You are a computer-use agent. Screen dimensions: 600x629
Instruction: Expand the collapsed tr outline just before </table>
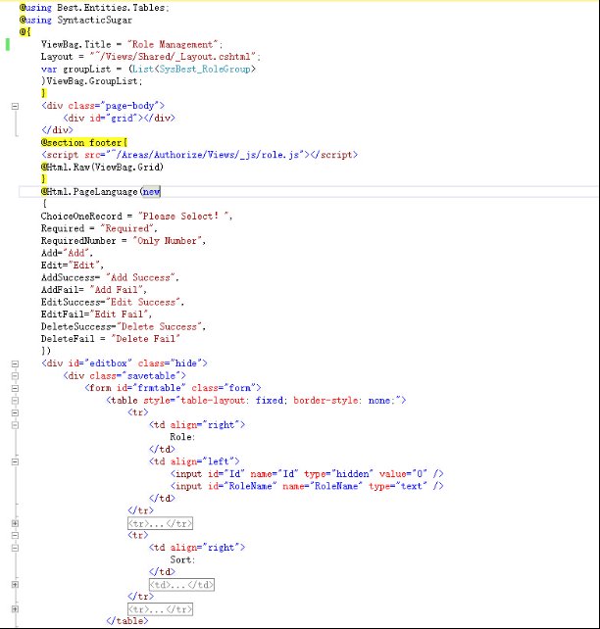tap(15, 609)
